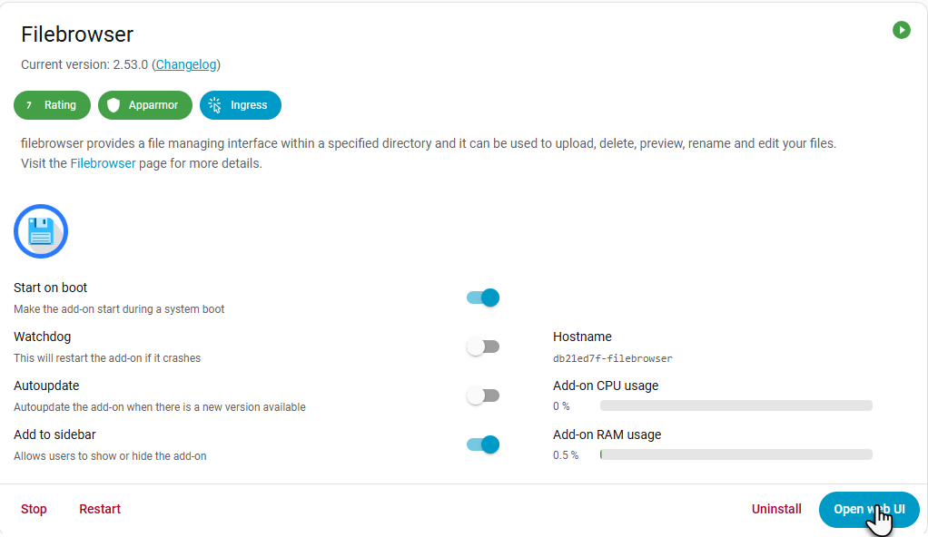Open the Changelog link
Image resolution: width=928 pixels, height=537 pixels.
[185, 64]
